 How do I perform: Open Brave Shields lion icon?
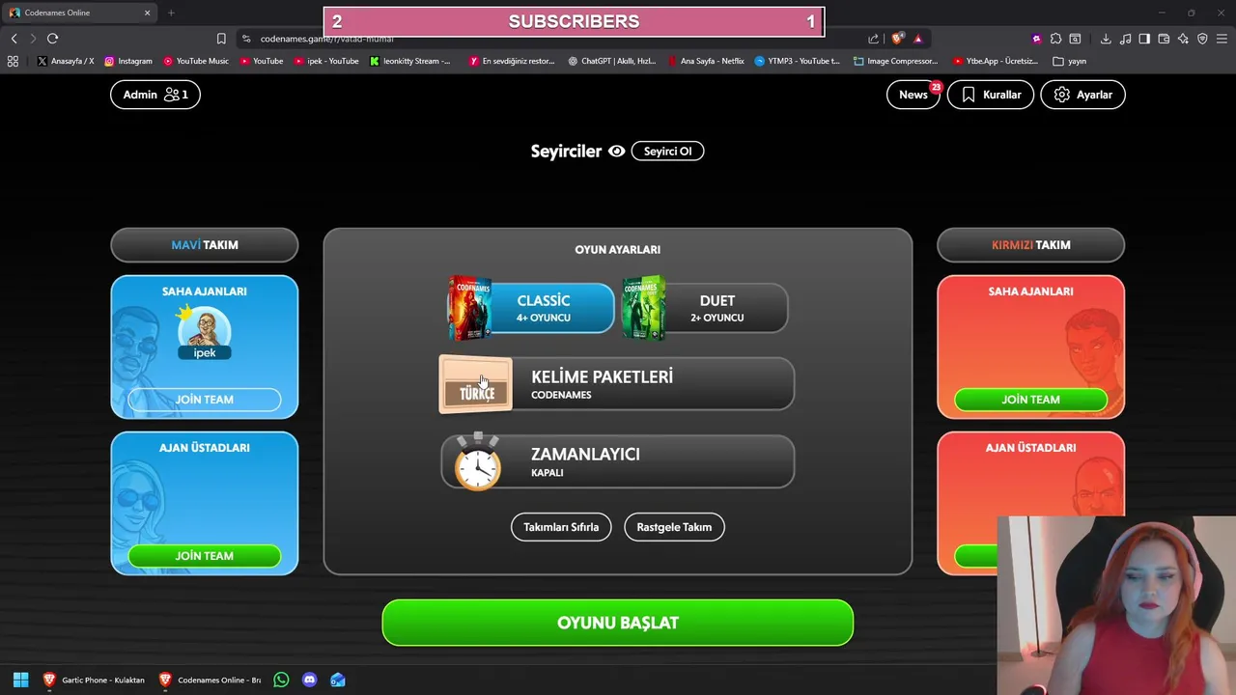897,39
